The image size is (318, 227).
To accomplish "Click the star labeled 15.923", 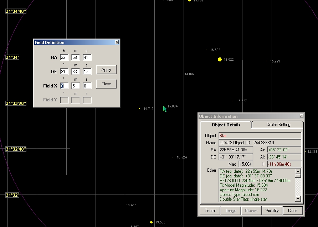I will click(266, 61).
